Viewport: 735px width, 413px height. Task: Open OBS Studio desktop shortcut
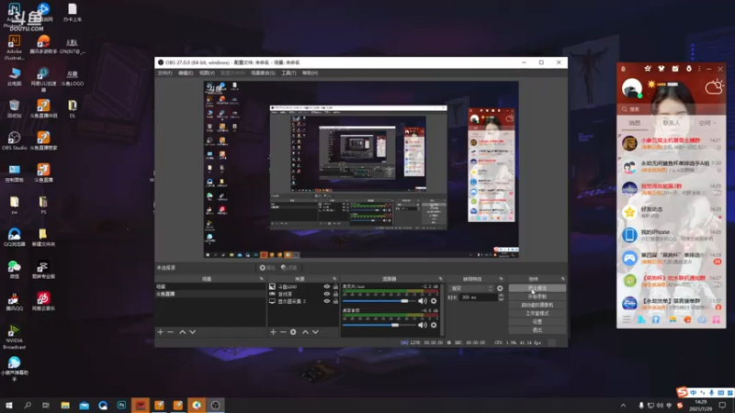[x=14, y=140]
